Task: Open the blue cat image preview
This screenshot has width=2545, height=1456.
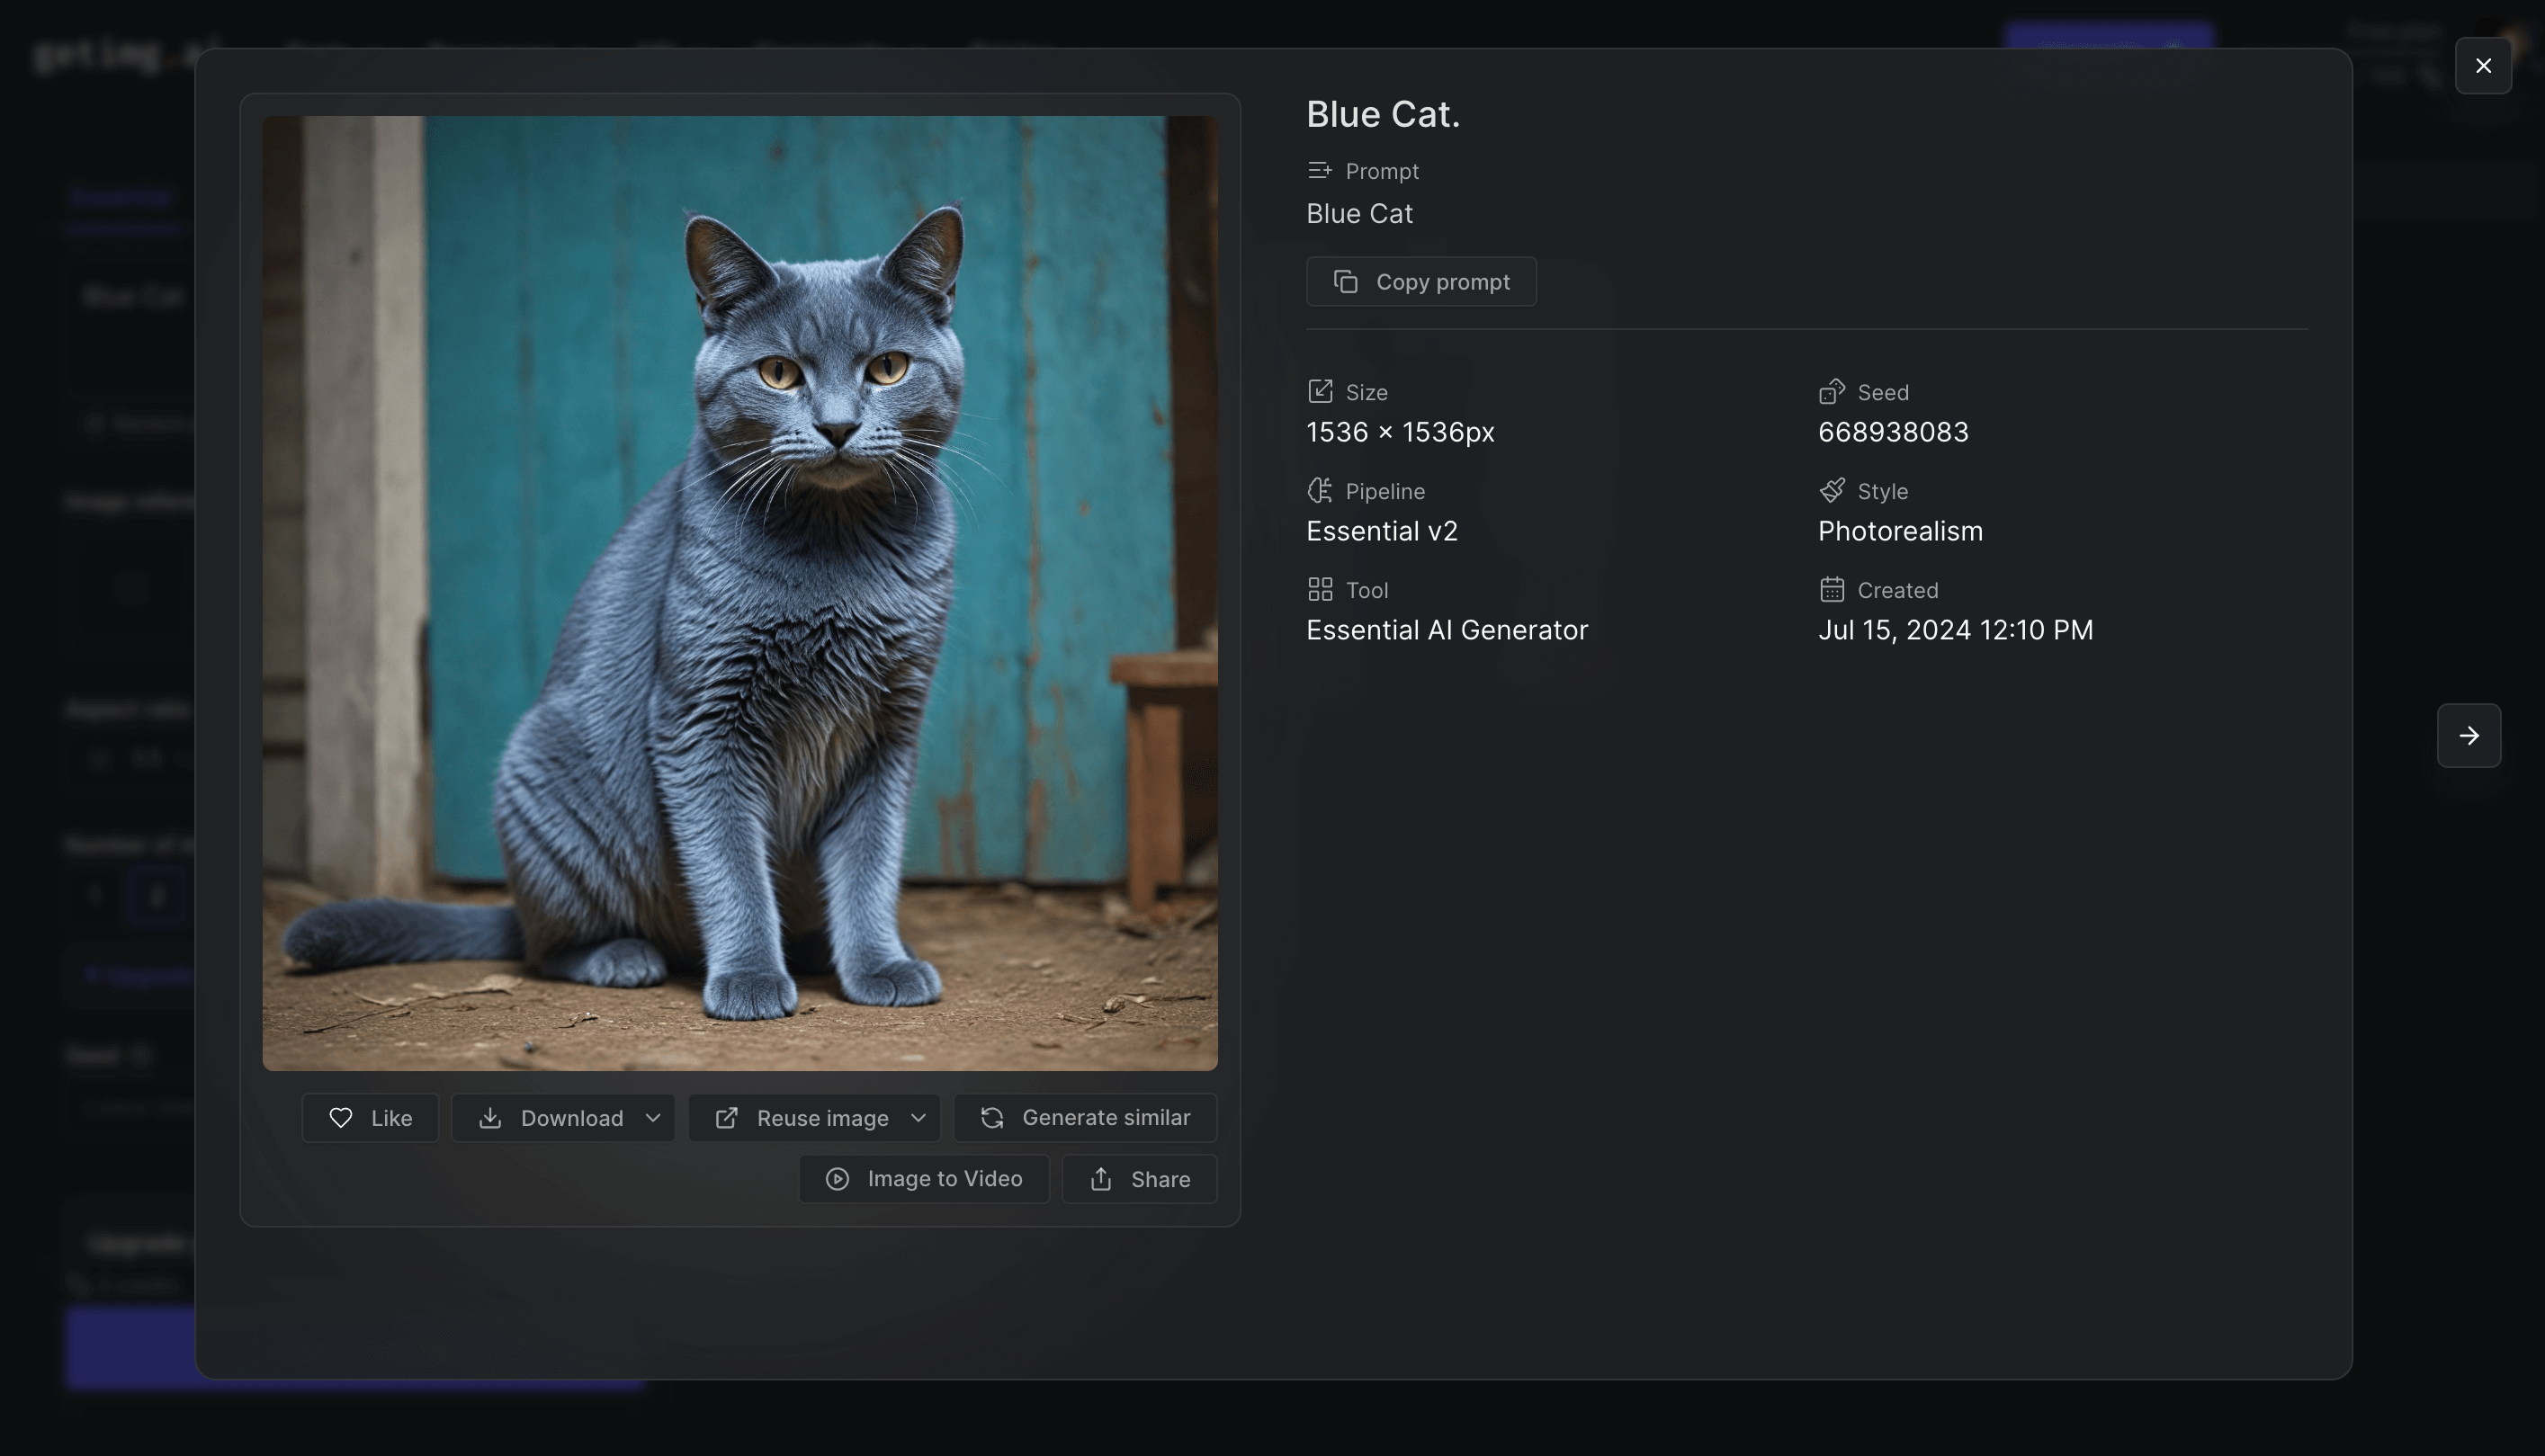Action: point(740,593)
